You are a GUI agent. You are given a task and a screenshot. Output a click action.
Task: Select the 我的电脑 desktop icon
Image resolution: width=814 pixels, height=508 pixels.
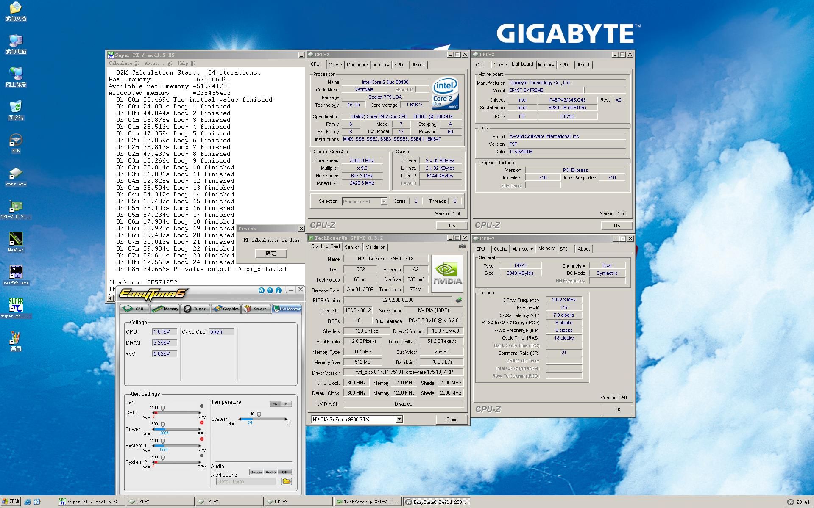(16, 44)
